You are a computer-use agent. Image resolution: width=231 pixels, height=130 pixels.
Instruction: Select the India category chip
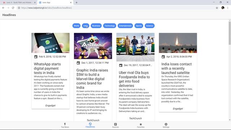(86, 26)
